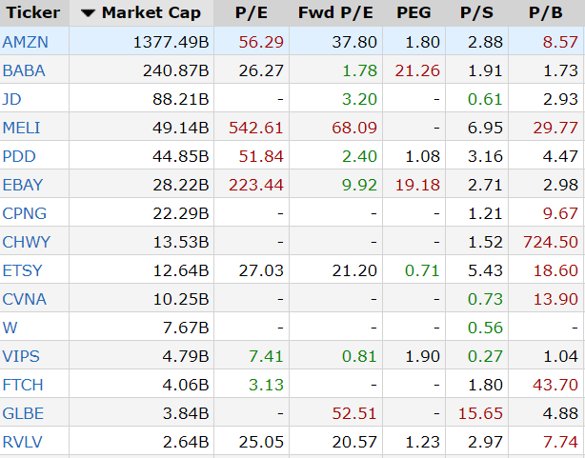Open the JD ticker link
The height and width of the screenshot is (458, 585).
12,99
